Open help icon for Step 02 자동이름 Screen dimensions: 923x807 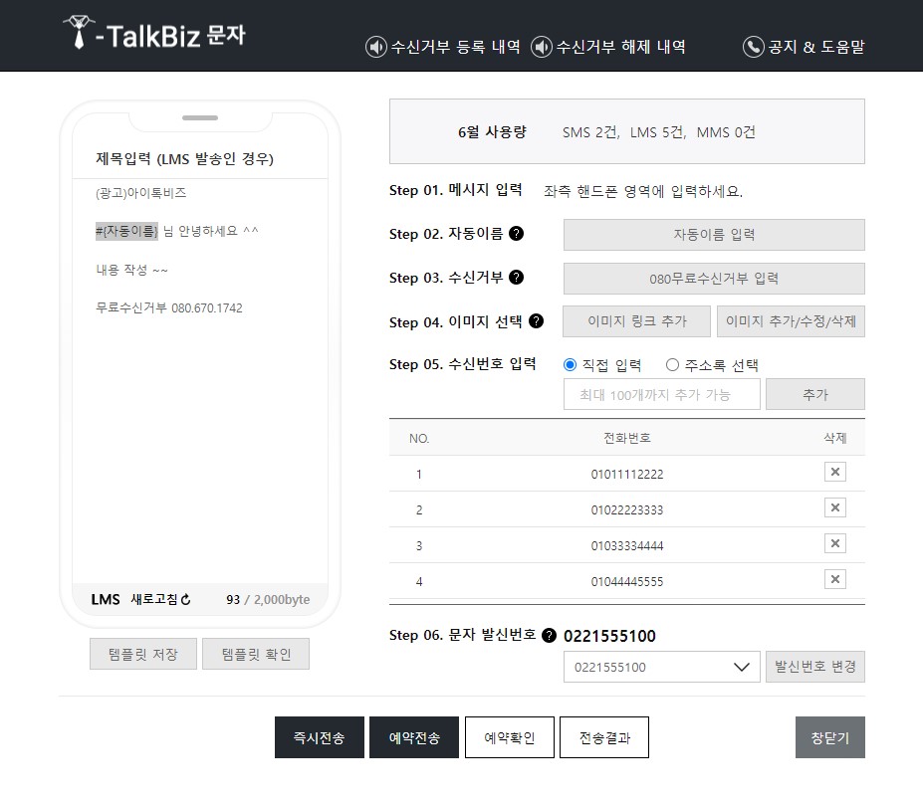coord(516,234)
